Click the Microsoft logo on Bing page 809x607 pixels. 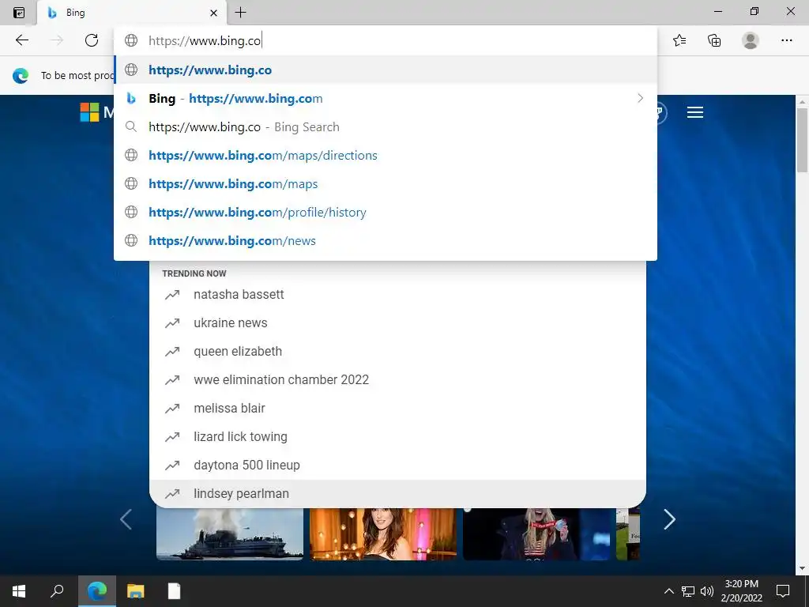point(89,112)
